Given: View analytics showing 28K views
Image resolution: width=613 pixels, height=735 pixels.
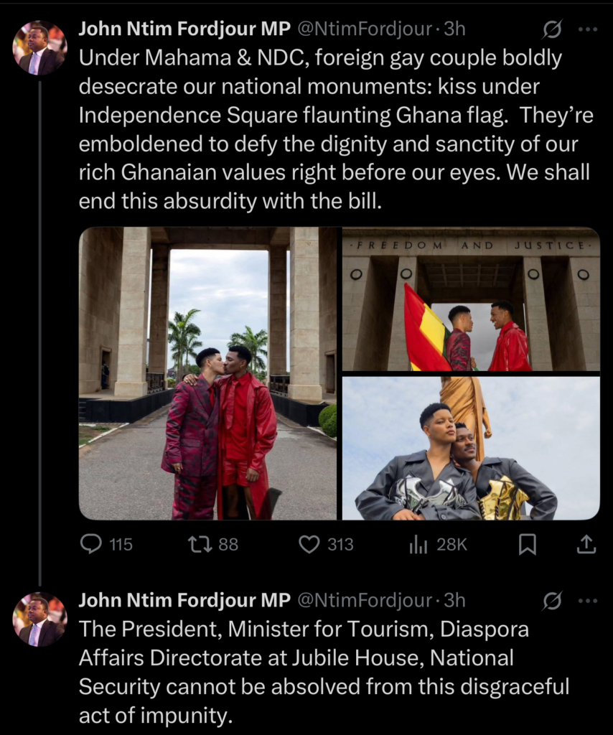Looking at the screenshot, I should [x=418, y=545].
